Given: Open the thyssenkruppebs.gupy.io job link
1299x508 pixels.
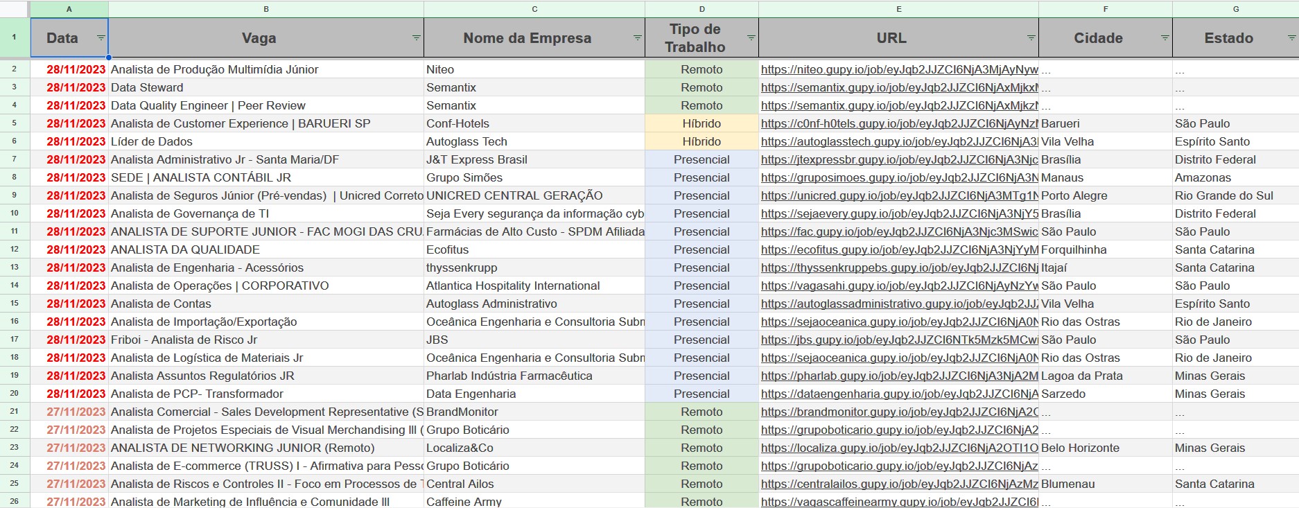Looking at the screenshot, I should (900, 268).
